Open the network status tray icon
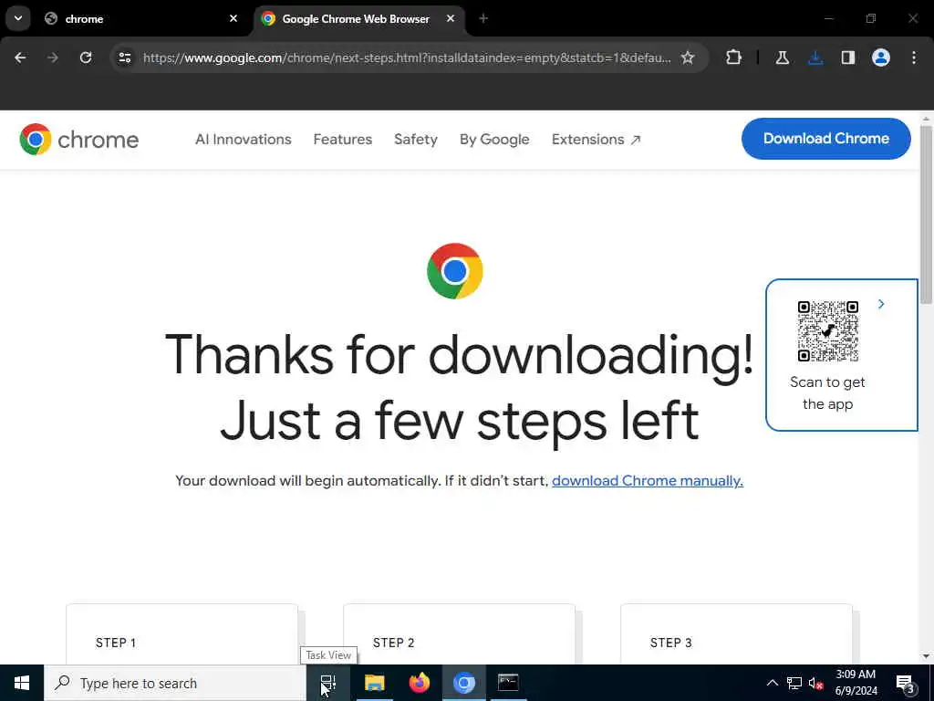This screenshot has height=701, width=934. pyautogui.click(x=794, y=683)
